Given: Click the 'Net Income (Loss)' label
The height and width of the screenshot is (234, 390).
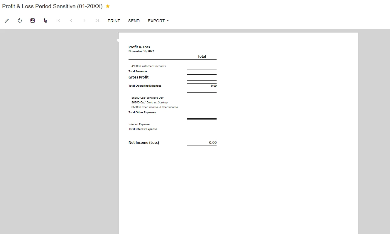Looking at the screenshot, I should click(x=144, y=143).
